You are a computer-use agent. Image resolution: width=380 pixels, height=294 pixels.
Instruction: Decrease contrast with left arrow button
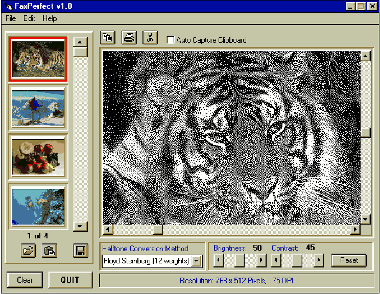(276, 260)
